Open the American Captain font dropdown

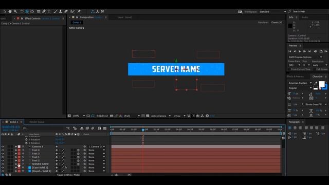(300, 83)
